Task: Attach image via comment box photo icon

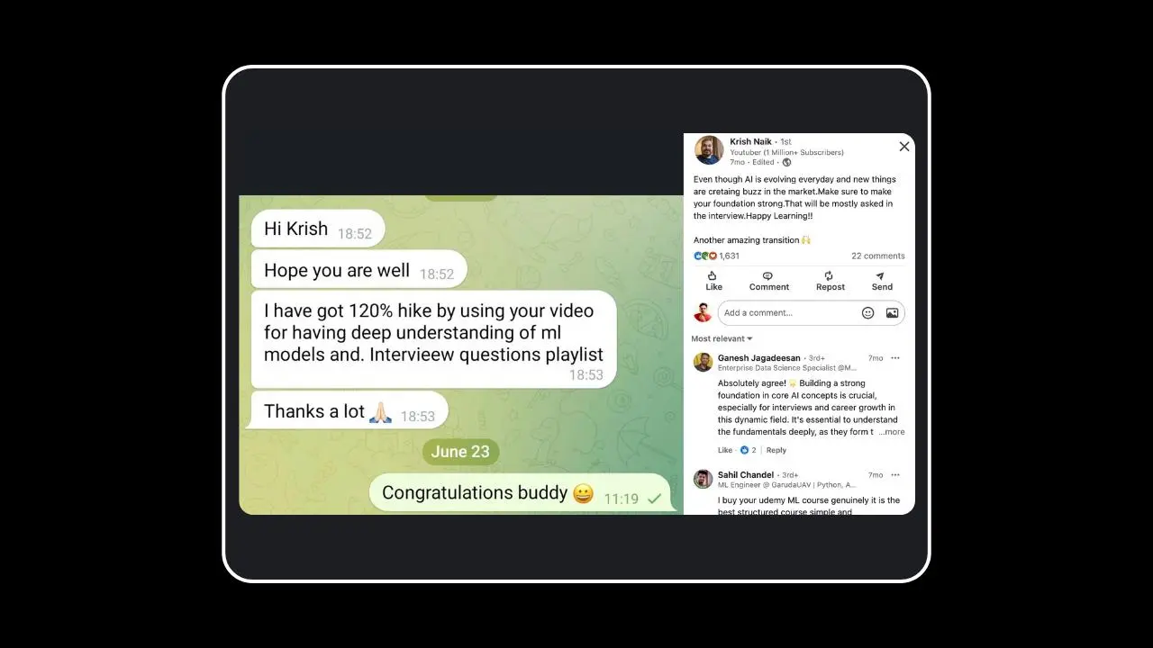Action: coord(892,312)
